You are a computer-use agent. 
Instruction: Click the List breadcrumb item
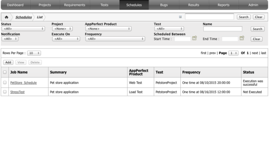[x=39, y=17]
